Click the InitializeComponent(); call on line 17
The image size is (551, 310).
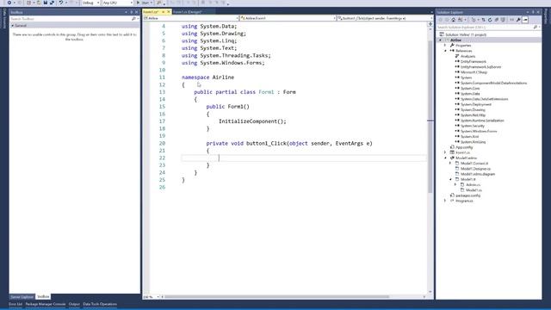252,121
